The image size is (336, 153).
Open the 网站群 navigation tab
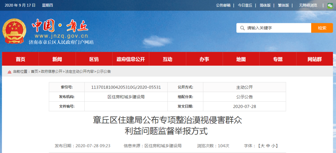pyautogui.click(x=315, y=59)
